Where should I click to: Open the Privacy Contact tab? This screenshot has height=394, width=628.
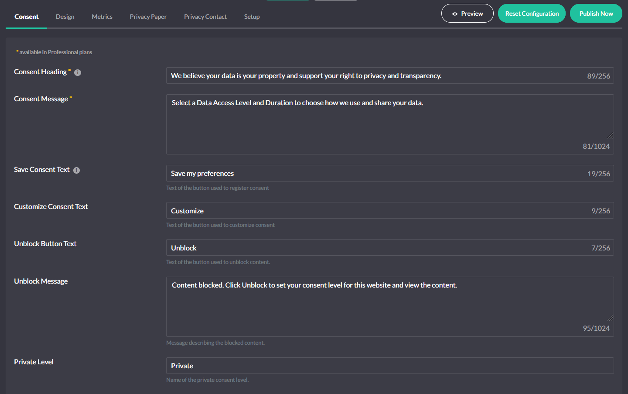click(x=205, y=17)
